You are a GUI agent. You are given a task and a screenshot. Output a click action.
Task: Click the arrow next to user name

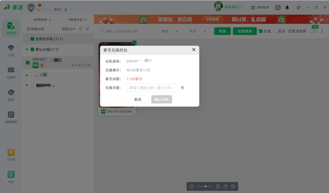pyautogui.click(x=44, y=5)
